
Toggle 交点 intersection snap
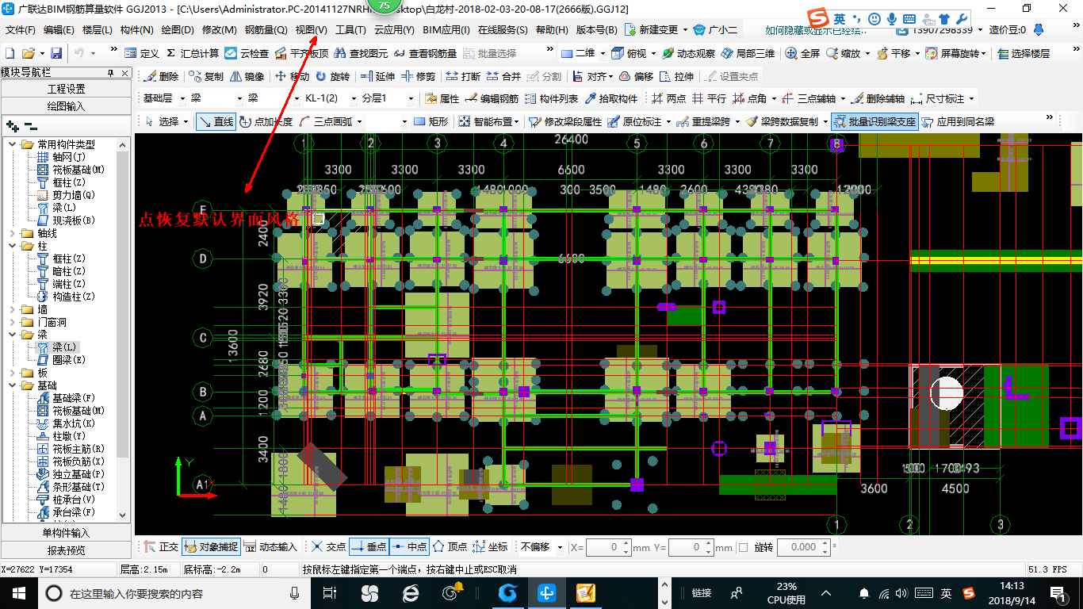(329, 546)
